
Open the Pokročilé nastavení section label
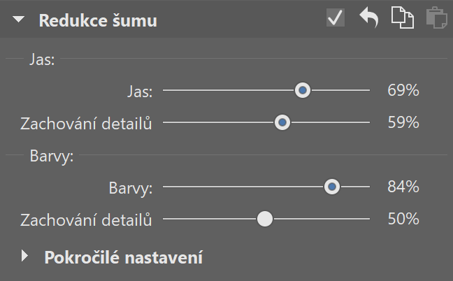[124, 257]
